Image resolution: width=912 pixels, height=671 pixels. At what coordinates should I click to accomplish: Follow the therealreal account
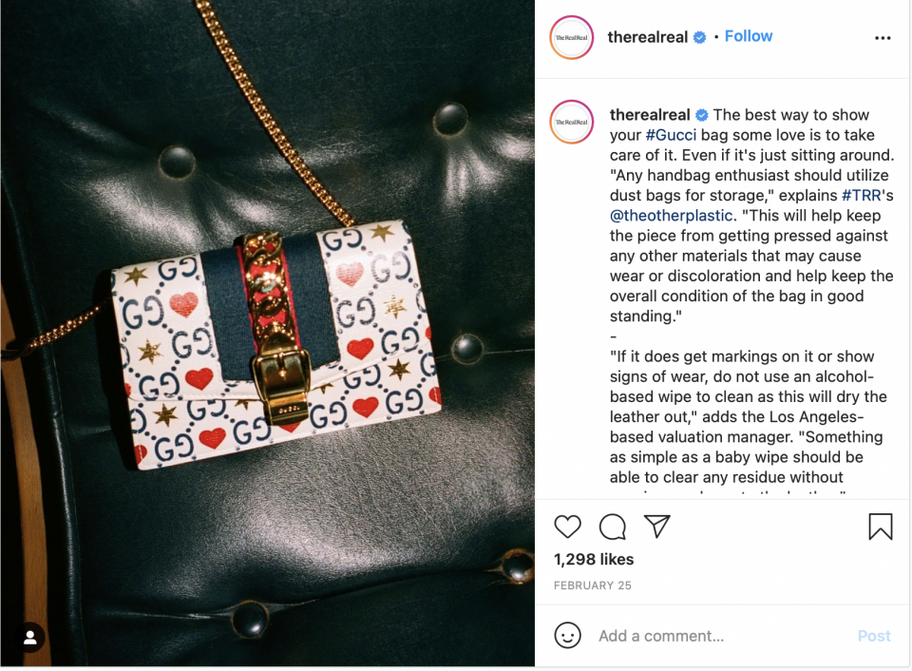click(x=748, y=36)
